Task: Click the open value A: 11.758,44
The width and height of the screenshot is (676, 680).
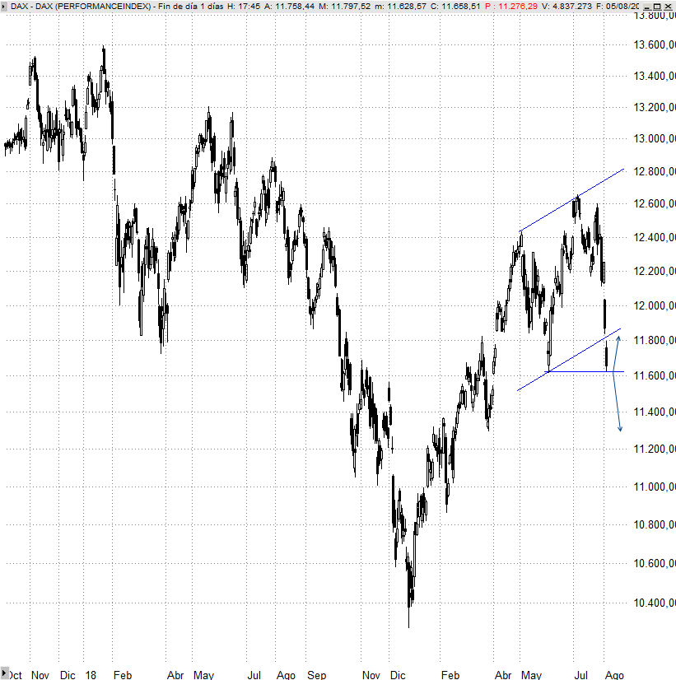Action: (289, 6)
